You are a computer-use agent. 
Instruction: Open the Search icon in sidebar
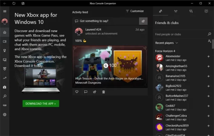click(5, 96)
